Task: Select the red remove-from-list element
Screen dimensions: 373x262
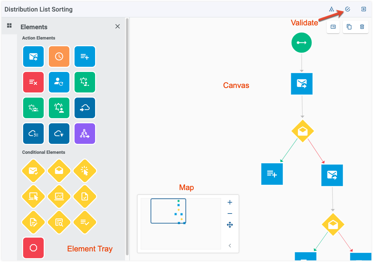Action: pyautogui.click(x=33, y=82)
